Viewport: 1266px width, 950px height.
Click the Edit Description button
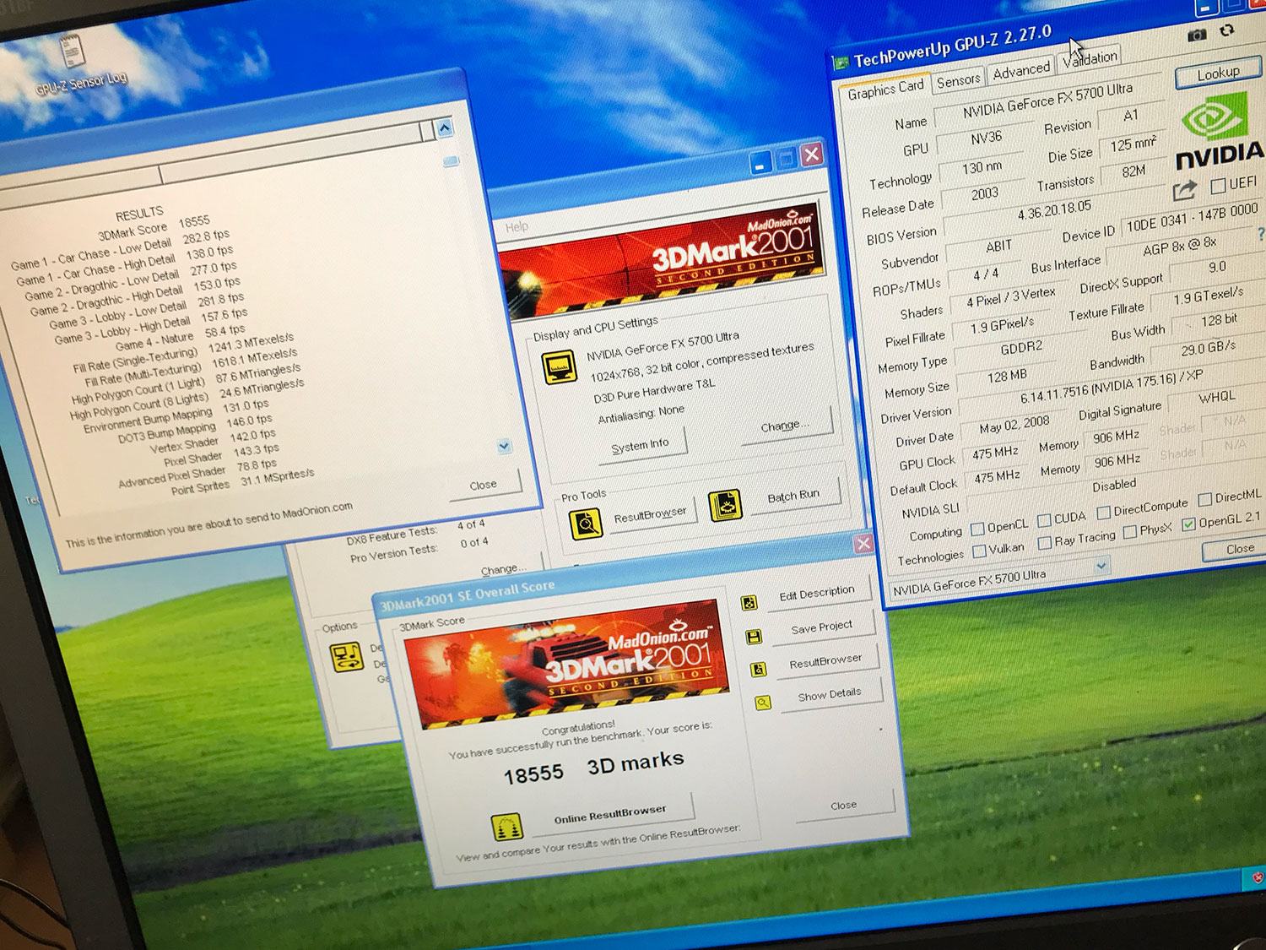click(x=816, y=594)
